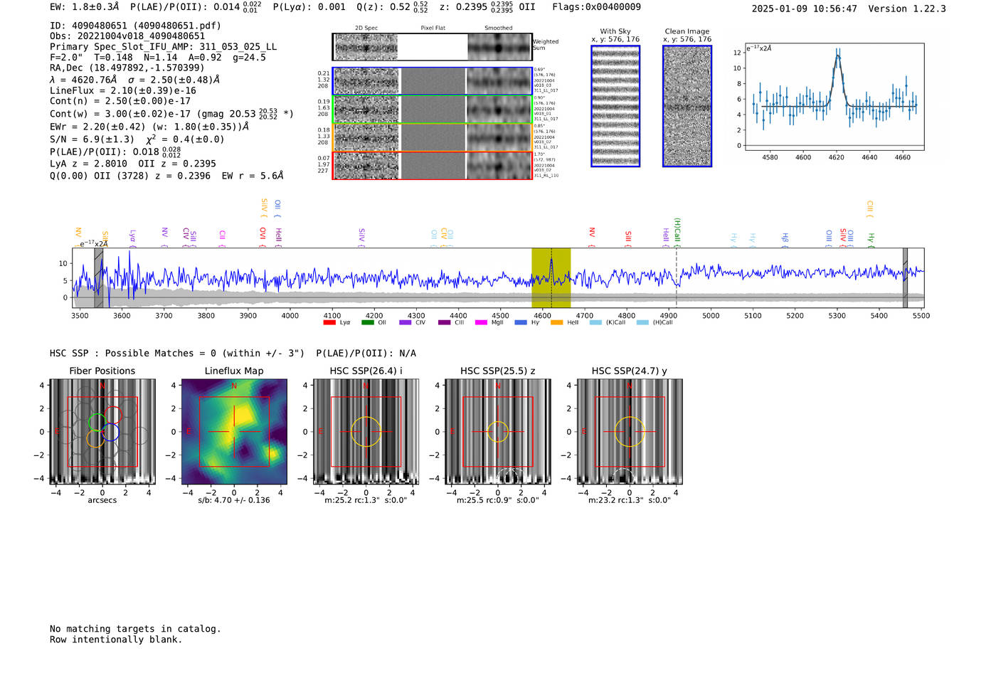The height and width of the screenshot is (678, 996).
Task: Click 'No matching targets in catalog.' text
Action: 135,629
